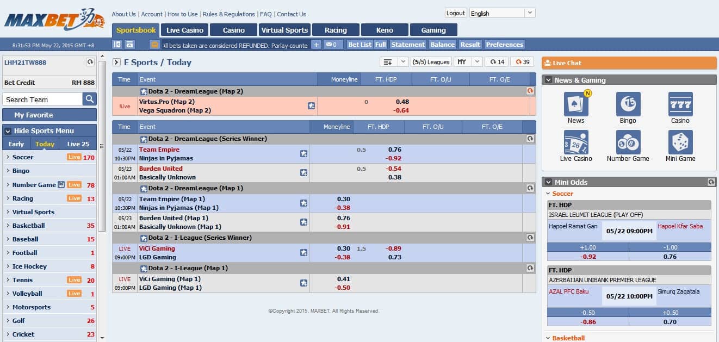Launch the Mini Game dice icon

click(x=680, y=142)
